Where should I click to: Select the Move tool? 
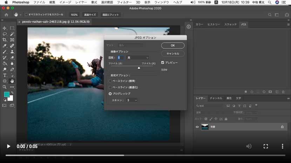[x=5, y=28]
